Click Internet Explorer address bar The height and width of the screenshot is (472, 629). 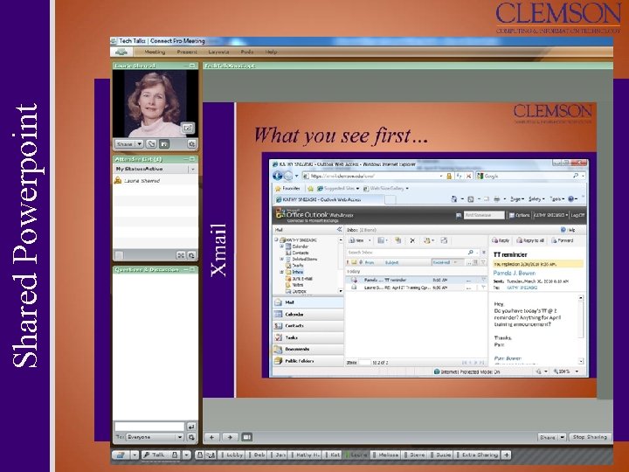374,176
